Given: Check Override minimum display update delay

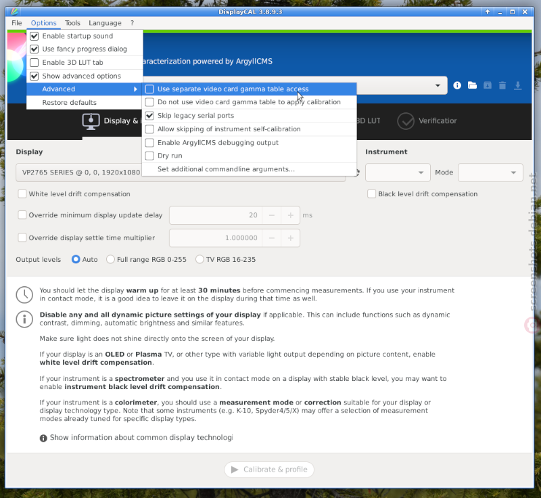Looking at the screenshot, I should tap(22, 215).
